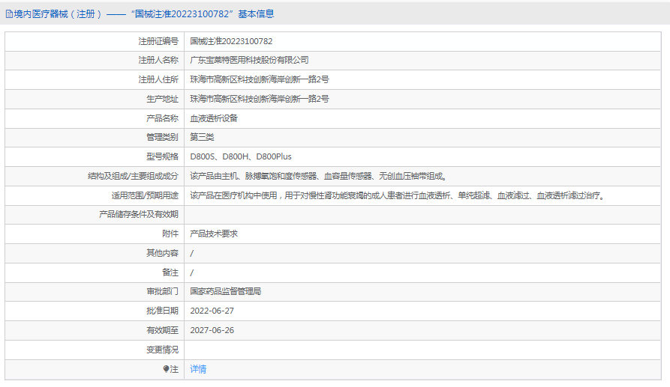Click the 适用范围 intended use description

pos(398,195)
